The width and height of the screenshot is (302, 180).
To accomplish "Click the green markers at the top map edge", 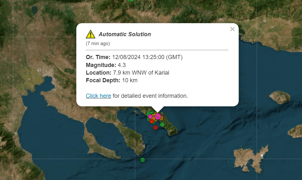I will [x=130, y=1].
